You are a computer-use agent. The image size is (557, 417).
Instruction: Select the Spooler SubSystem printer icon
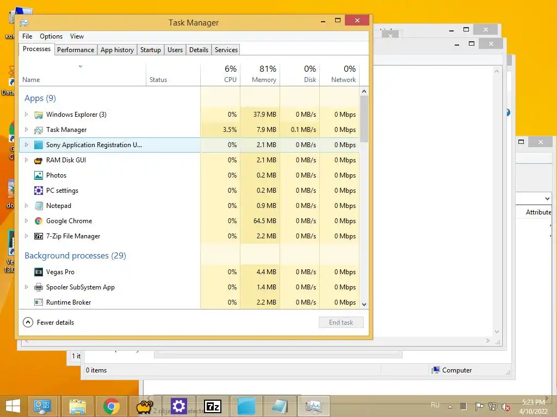point(39,287)
